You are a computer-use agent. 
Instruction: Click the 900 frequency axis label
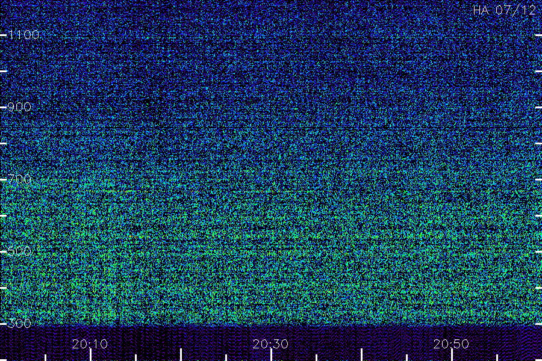[19, 107]
